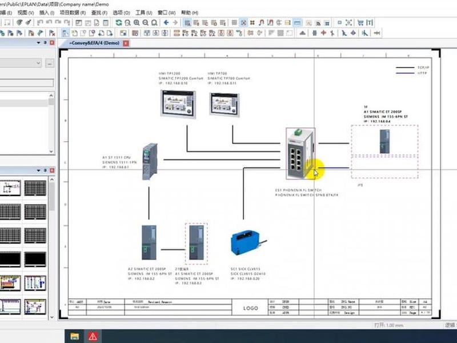Click the grey forward arrow icon

coord(175,22)
